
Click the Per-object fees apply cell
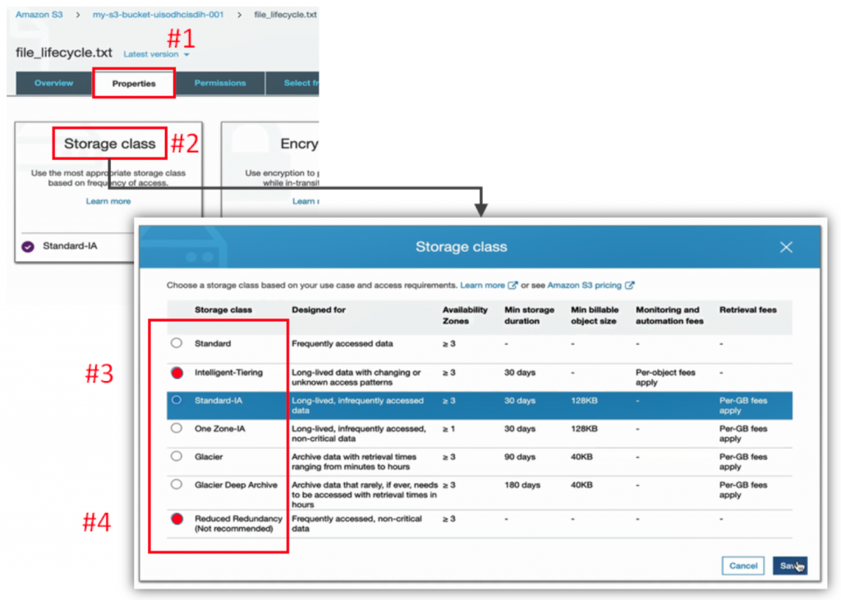point(665,378)
